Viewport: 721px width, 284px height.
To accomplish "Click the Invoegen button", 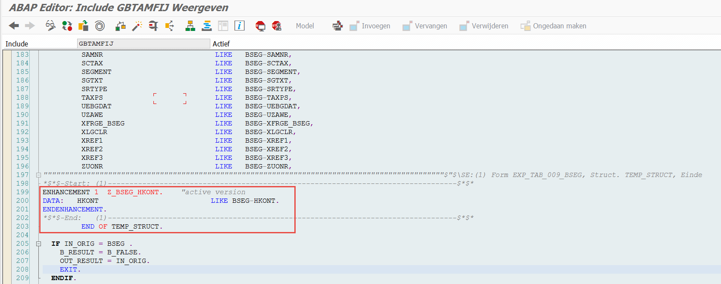I will coord(370,26).
